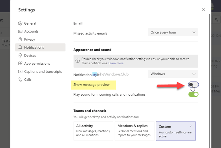
Task: Turn off sound for incoming calls toggle
Action: (x=193, y=94)
